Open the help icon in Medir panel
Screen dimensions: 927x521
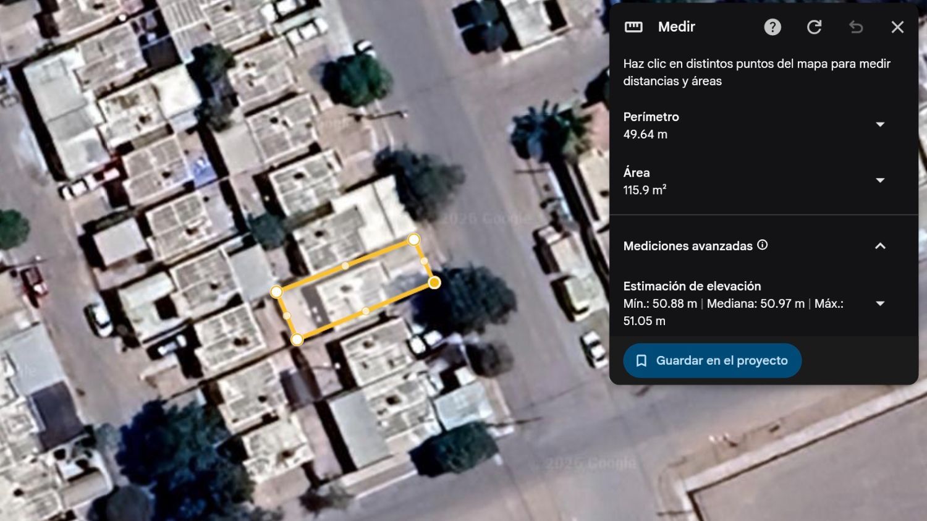point(772,27)
